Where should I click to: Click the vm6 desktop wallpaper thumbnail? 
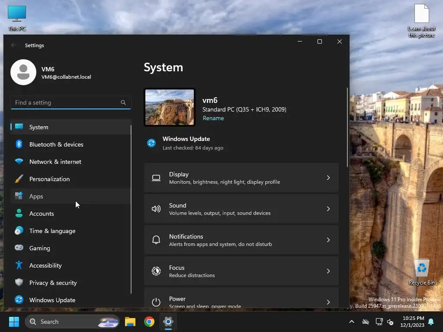[170, 107]
